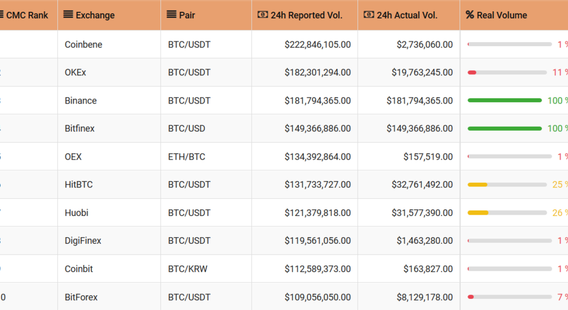Click BTC/USDT pair in Huobi row
This screenshot has width=568, height=310.
coord(189,213)
